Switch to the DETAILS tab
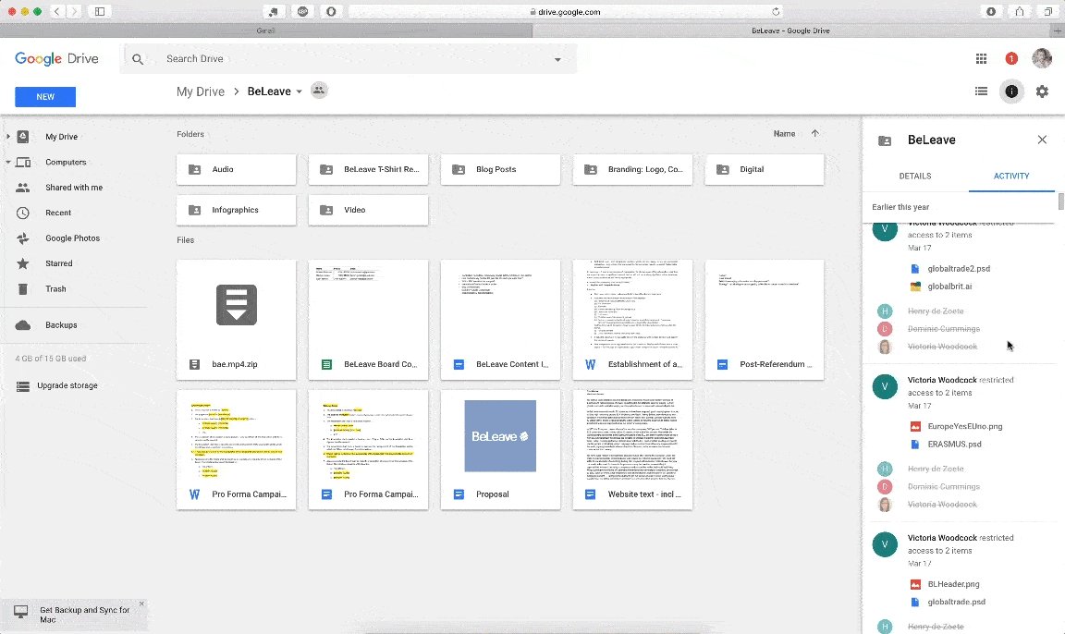The width and height of the screenshot is (1065, 634). pyautogui.click(x=915, y=176)
